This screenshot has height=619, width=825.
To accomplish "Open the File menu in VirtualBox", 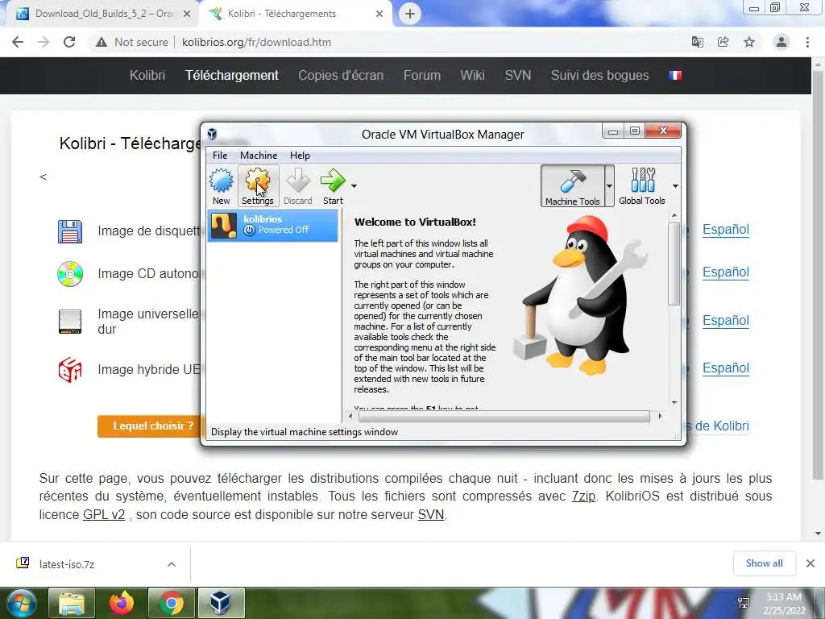I will 220,156.
